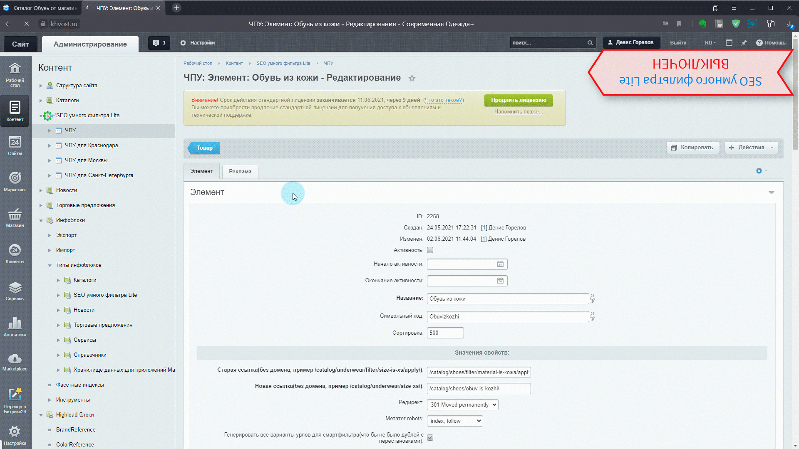Viewport: 799px width, 449px height.
Task: Switch to the Сайт tab
Action: coord(20,44)
